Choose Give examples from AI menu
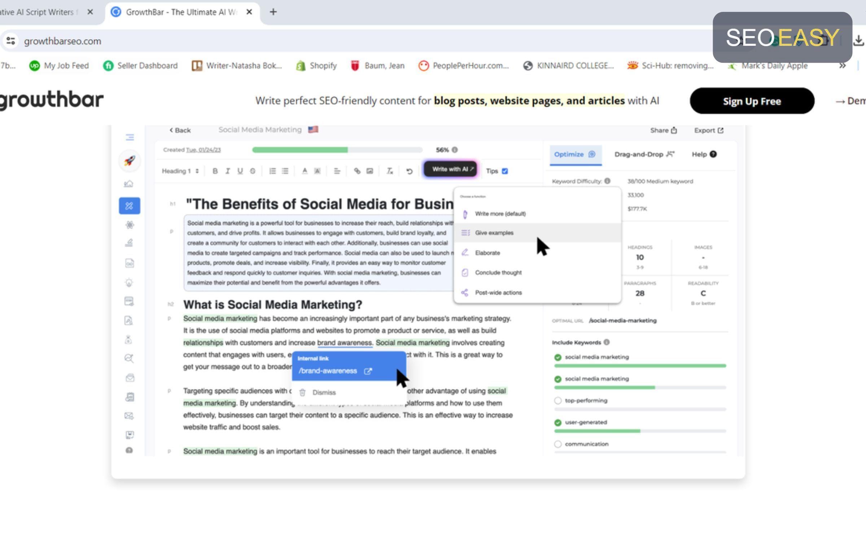 [537, 233]
